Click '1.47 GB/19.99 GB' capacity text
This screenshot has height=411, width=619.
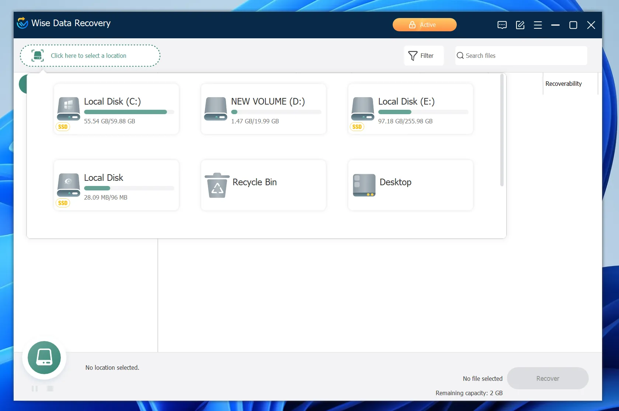(255, 121)
